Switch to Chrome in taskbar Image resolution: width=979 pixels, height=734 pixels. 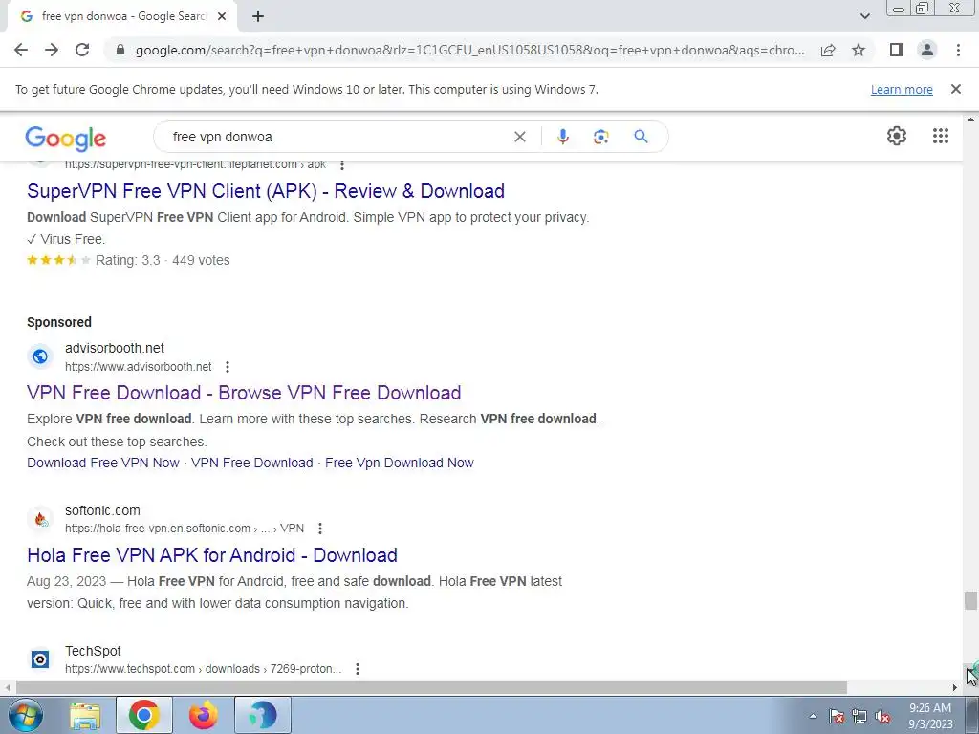point(144,715)
